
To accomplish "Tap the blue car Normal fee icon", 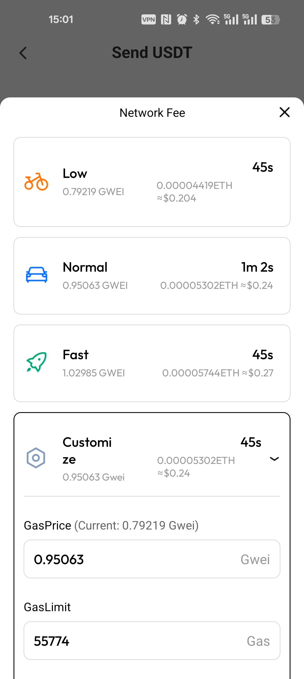I will pos(36,275).
